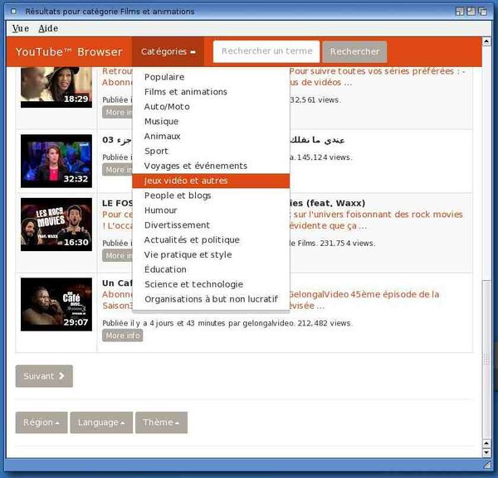Expand the Région dropdown

pyautogui.click(x=41, y=422)
